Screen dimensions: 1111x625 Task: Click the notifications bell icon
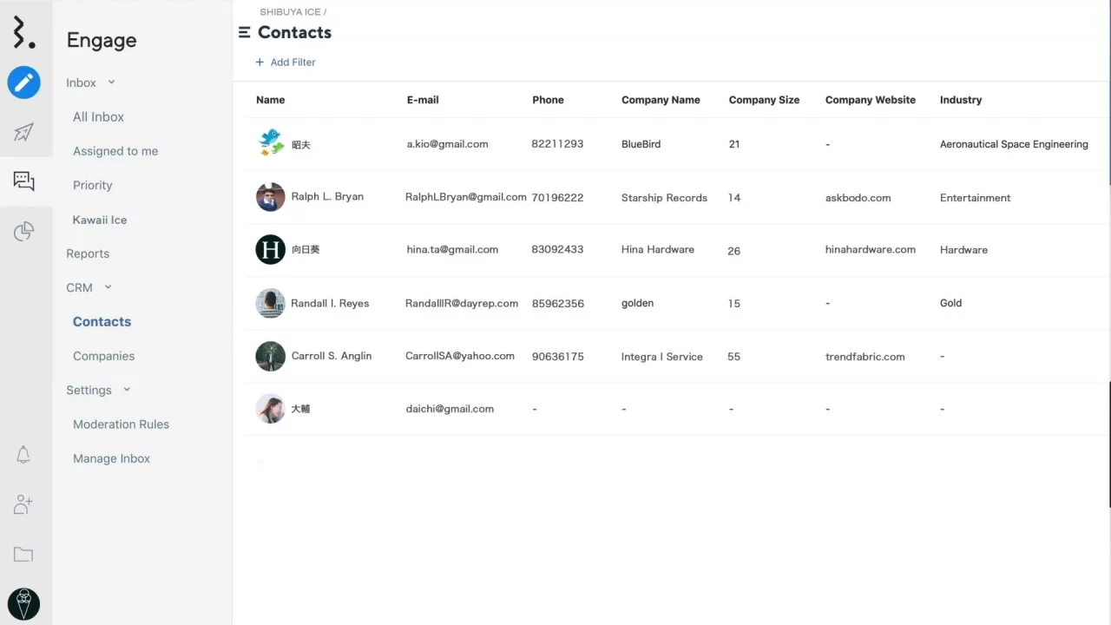[x=23, y=454]
